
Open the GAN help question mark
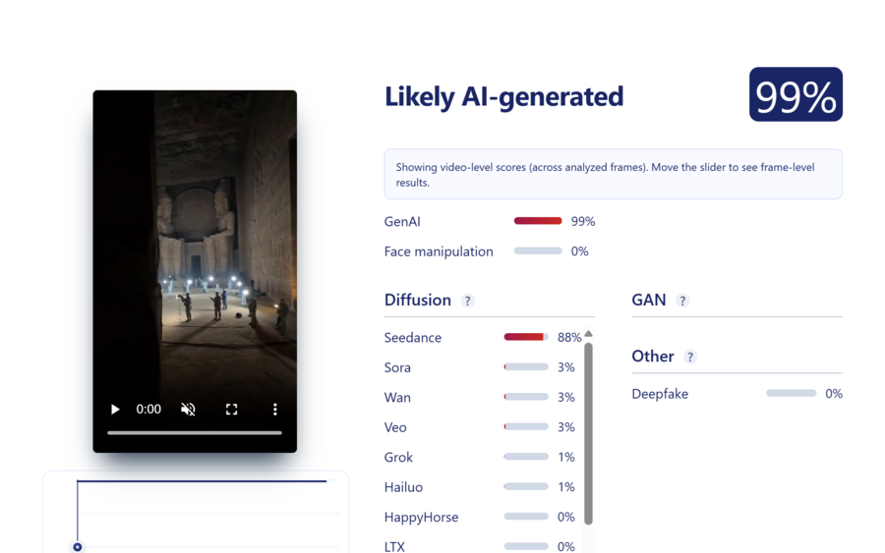click(x=682, y=301)
